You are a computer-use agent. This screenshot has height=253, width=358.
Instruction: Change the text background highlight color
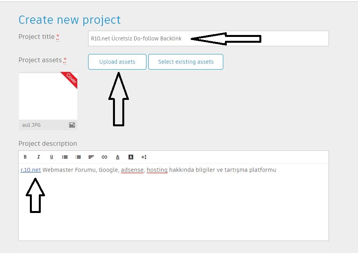pyautogui.click(x=131, y=157)
